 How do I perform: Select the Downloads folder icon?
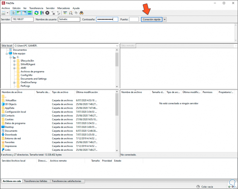click(x=3, y=134)
